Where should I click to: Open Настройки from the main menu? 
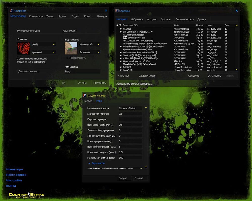pyautogui.click(x=14, y=180)
